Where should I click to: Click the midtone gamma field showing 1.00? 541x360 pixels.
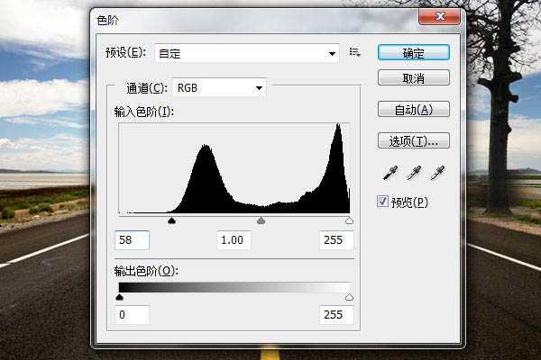click(x=233, y=240)
